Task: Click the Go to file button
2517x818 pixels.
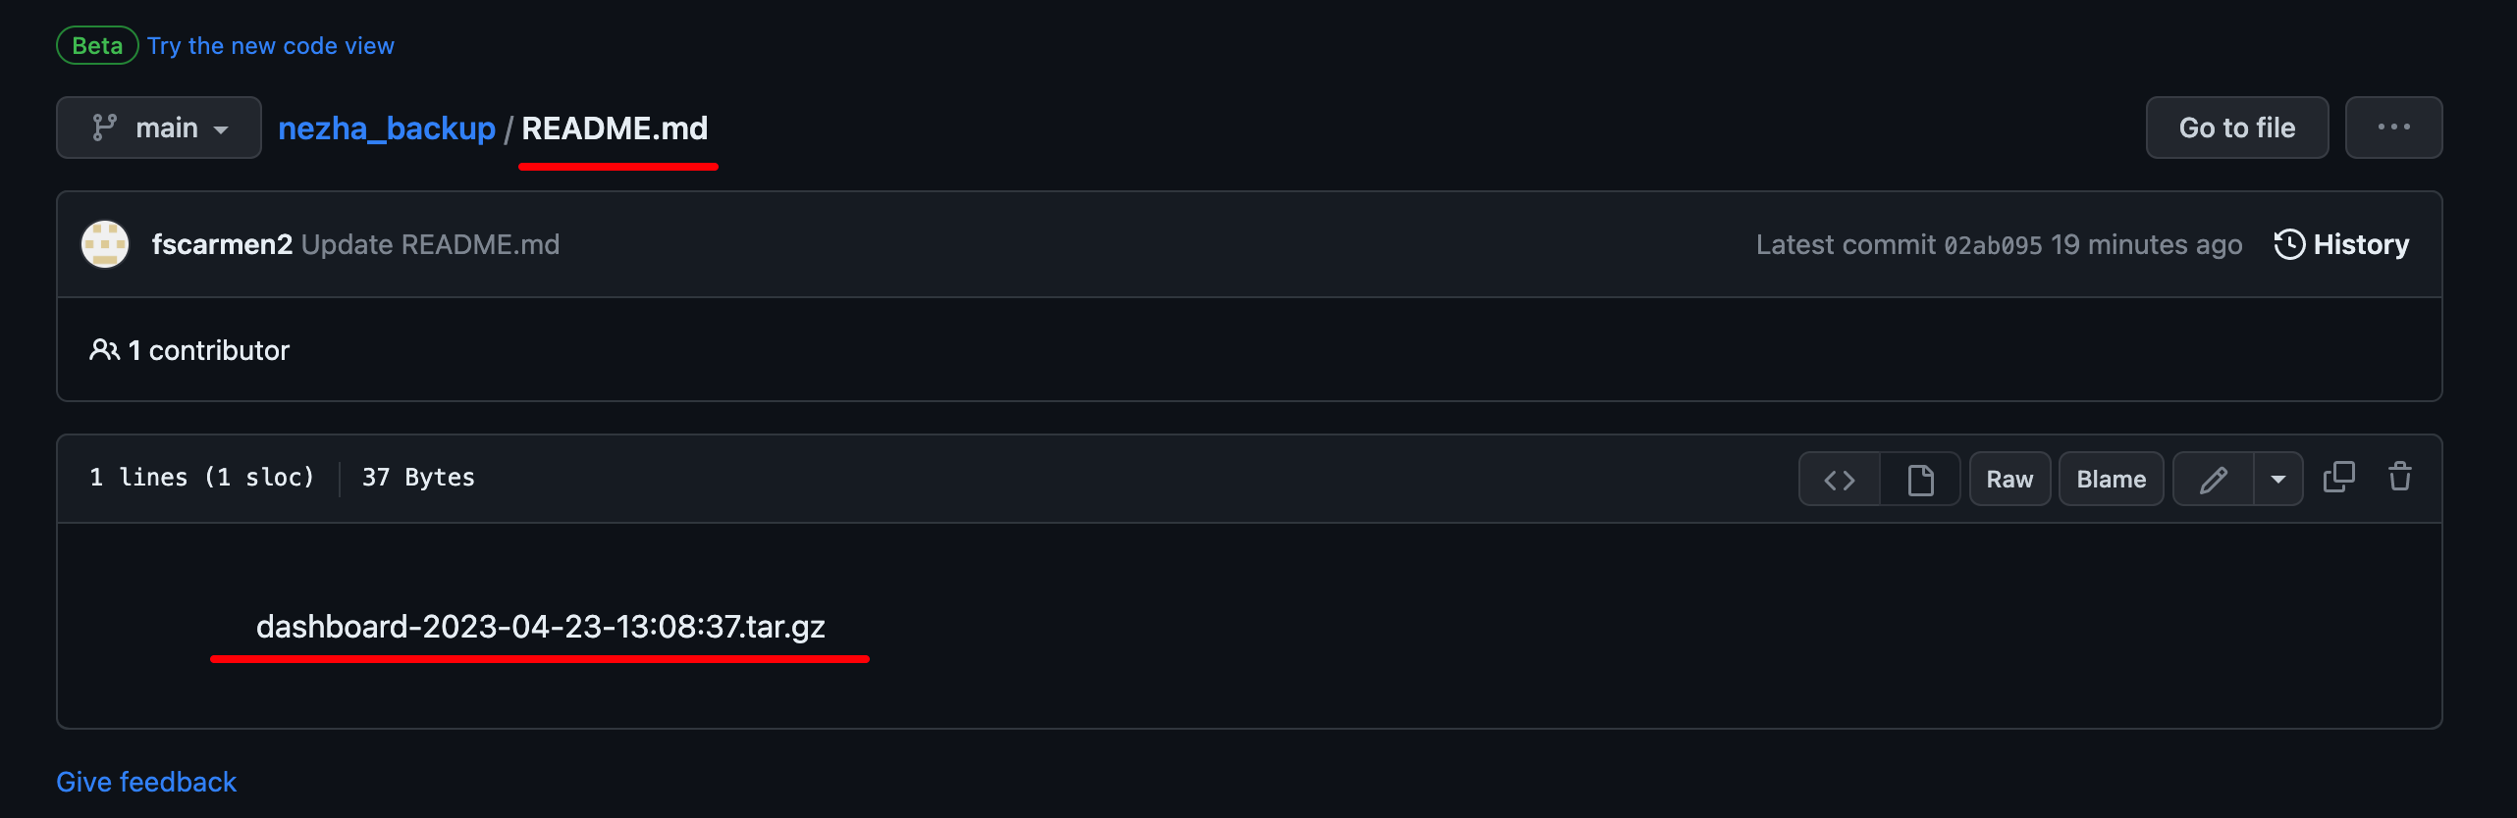Action: (x=2237, y=128)
